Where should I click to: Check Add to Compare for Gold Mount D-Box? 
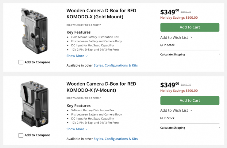(x=21, y=62)
